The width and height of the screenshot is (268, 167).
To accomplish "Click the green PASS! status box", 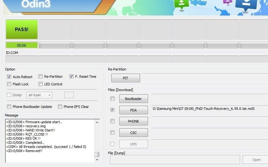I will tap(22, 29).
